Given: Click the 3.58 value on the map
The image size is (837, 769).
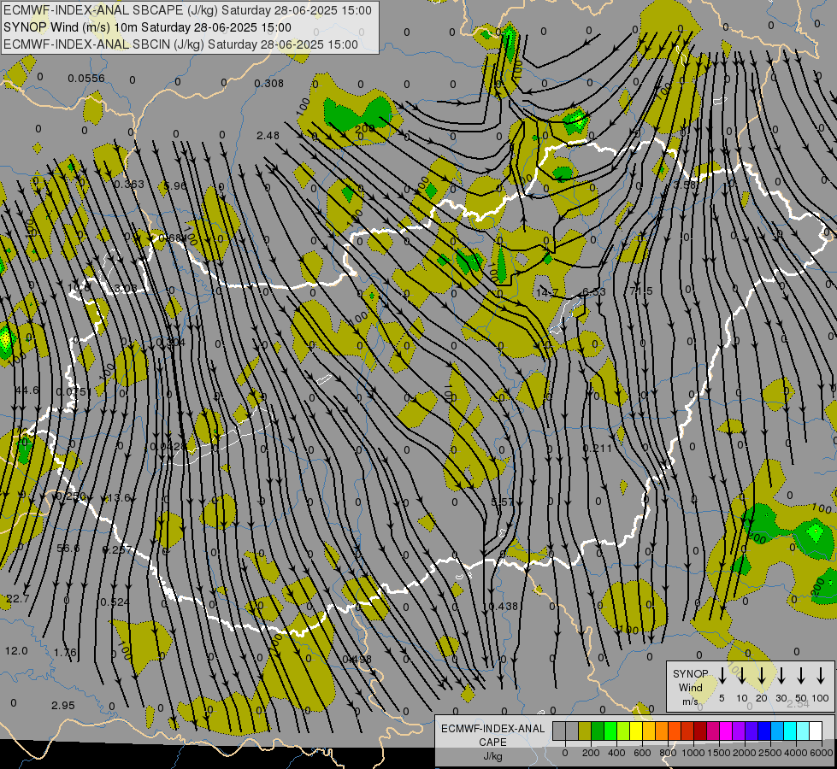Looking at the screenshot, I should click(x=684, y=185).
